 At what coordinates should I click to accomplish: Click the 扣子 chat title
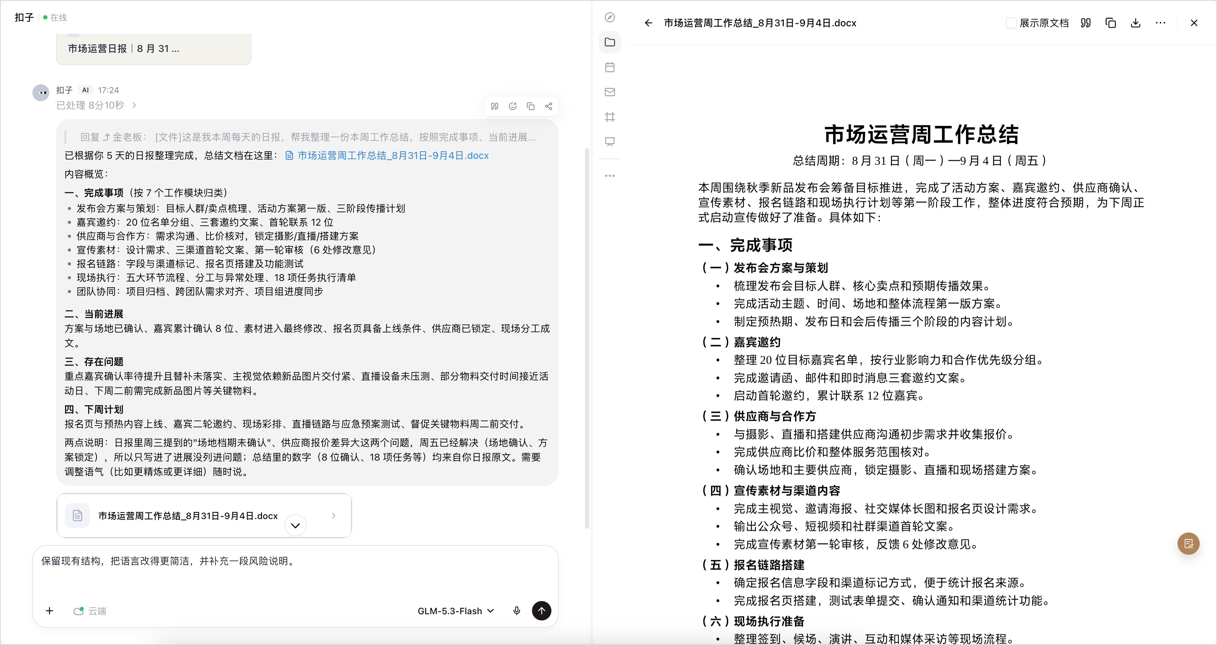click(x=24, y=17)
